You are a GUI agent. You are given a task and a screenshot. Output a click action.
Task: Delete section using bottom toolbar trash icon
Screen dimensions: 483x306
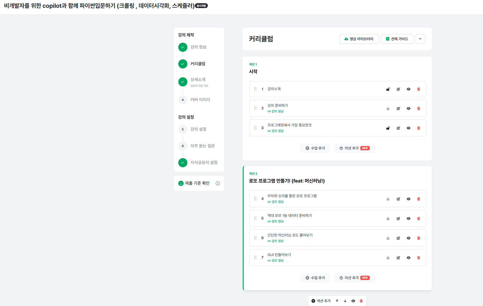pyautogui.click(x=361, y=301)
